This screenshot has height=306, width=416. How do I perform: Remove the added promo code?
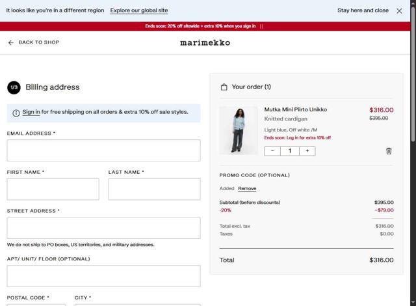(247, 188)
